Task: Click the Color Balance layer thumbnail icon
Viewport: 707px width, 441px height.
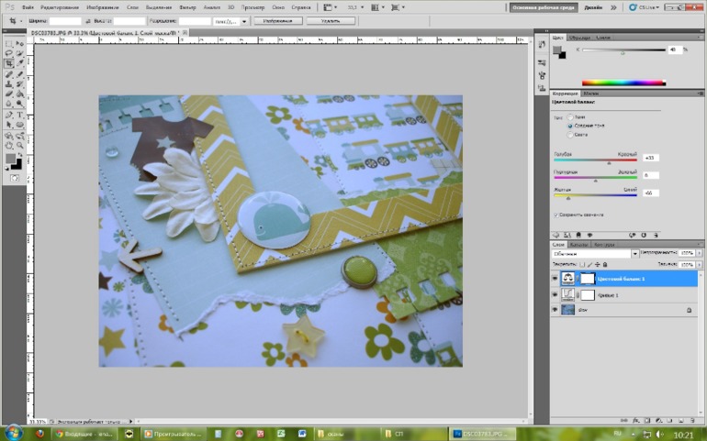Action: [568, 278]
